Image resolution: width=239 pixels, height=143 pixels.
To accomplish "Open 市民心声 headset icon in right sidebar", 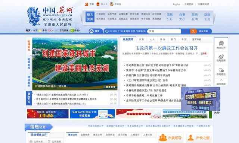I will [x=221, y=44].
